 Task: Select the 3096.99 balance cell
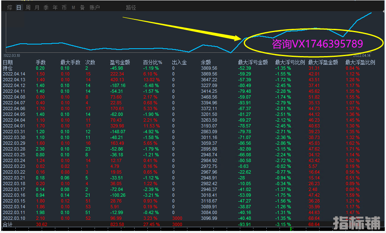[x=209, y=218]
